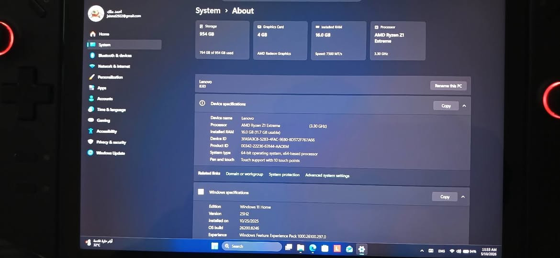Open the Microsoft Store taskbar icon
The width and height of the screenshot is (560, 258).
click(325, 249)
